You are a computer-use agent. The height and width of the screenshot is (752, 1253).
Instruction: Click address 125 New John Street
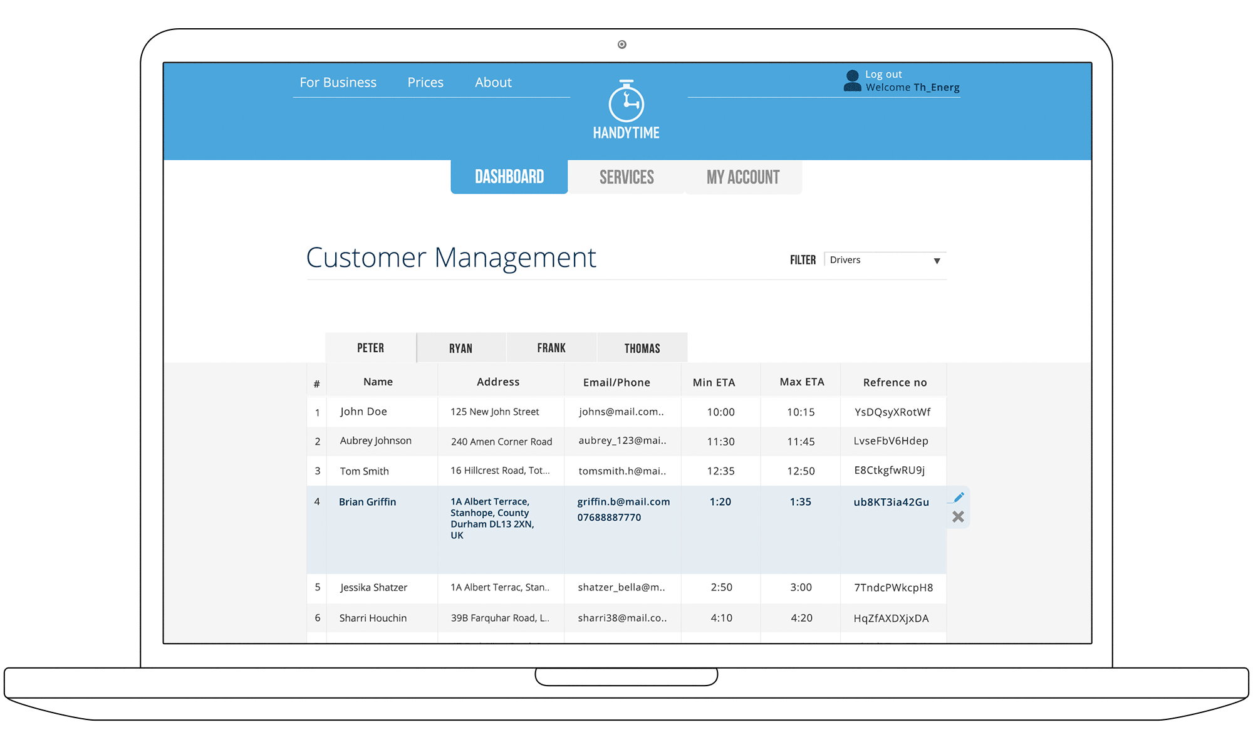pos(494,412)
